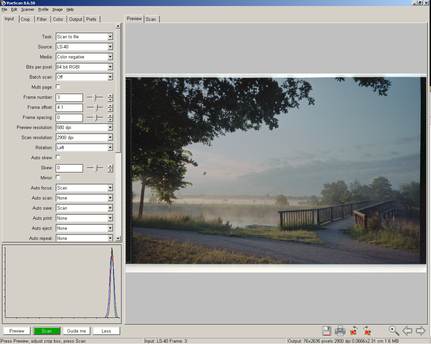Click the save floppy disk icon
431x344 pixels.
coord(327,331)
